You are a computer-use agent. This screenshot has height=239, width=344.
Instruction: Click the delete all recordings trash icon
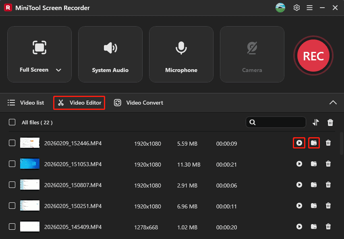[330, 122]
